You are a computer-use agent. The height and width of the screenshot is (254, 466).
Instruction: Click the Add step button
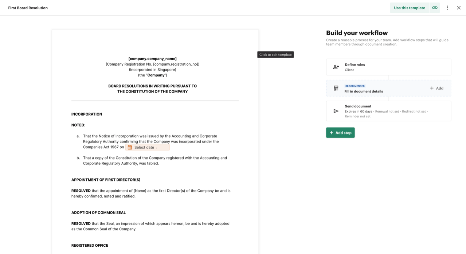coord(340,133)
